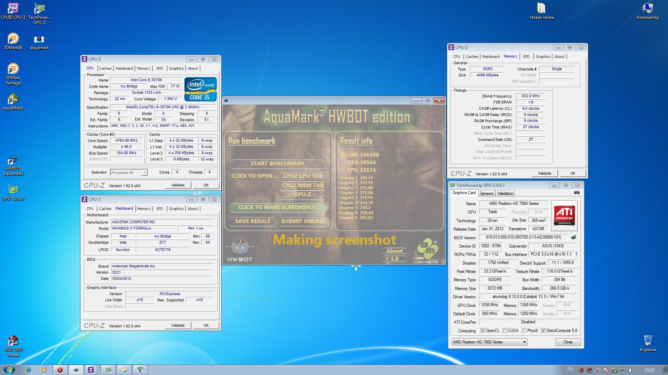Select the ASUS GPU Tweak desktop icon
The height and width of the screenshot is (375, 668).
[x=13, y=346]
